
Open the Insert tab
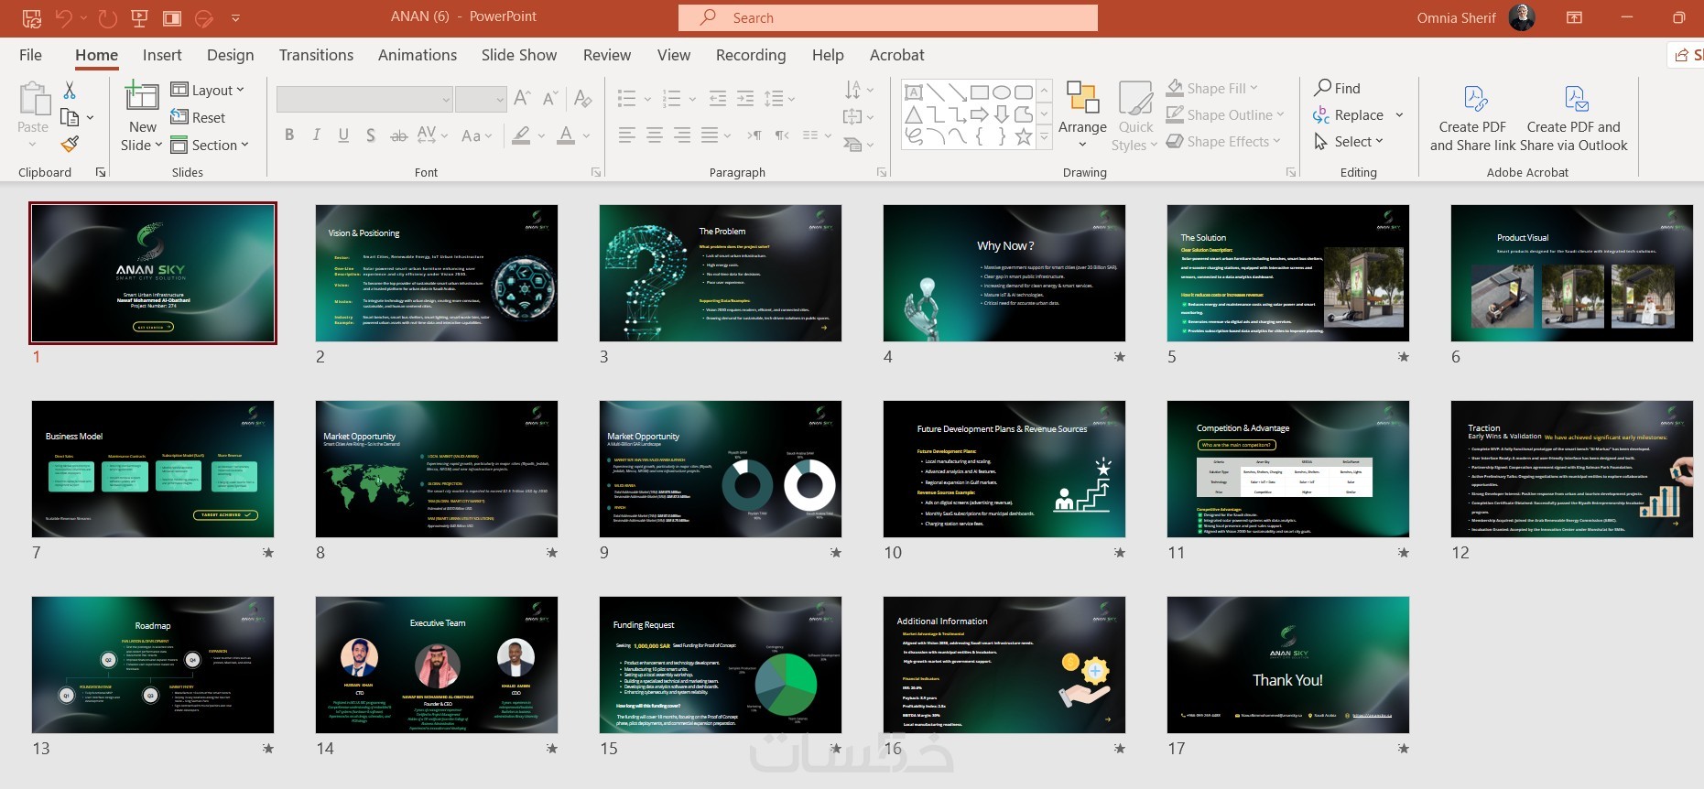coord(162,55)
